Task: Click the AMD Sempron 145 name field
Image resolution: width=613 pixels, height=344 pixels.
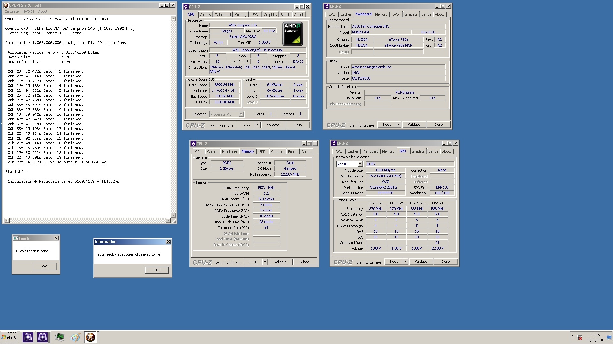Action: (x=243, y=25)
